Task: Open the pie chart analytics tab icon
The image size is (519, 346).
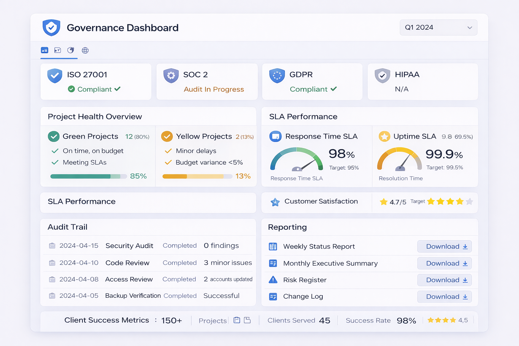Action: point(71,50)
